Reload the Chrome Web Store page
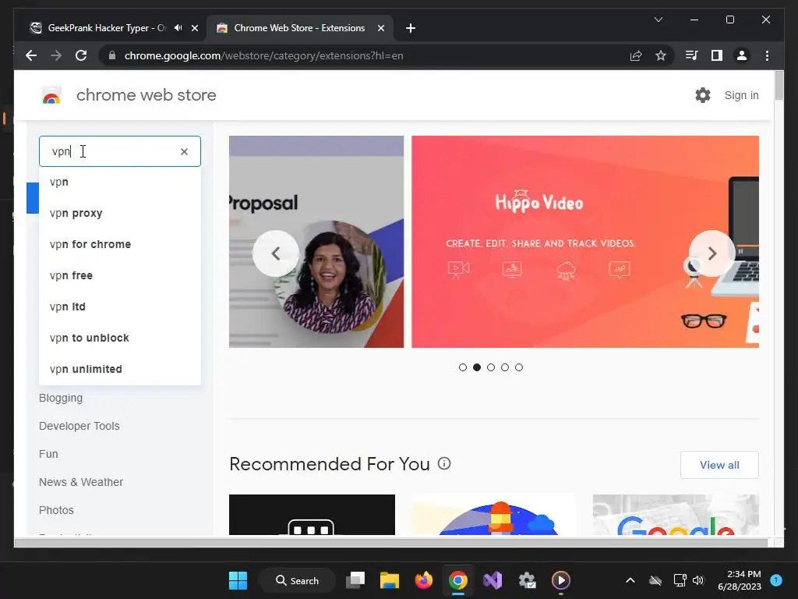 [x=81, y=55]
